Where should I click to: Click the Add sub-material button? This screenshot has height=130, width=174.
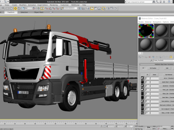(x=167, y=68)
